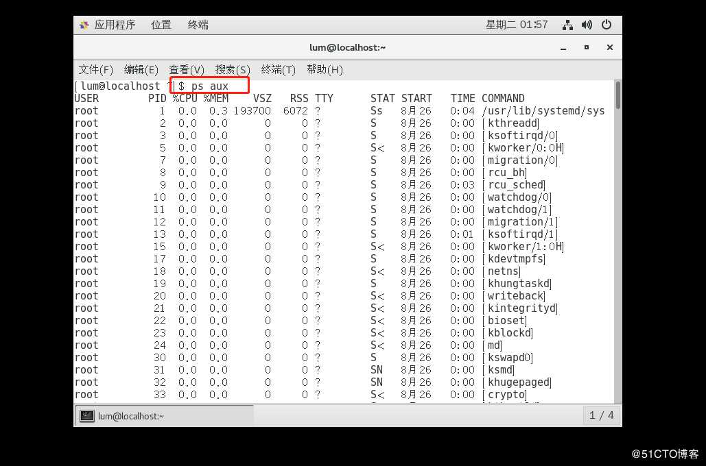706x466 pixels.
Task: Click the [khugepaged] process text
Action: [x=517, y=382]
